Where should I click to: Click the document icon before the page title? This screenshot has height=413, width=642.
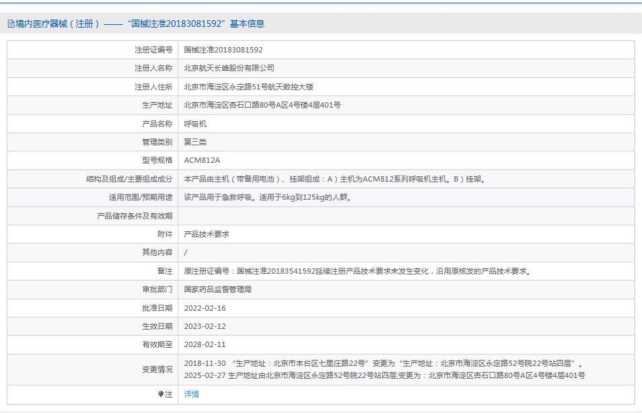[11, 24]
